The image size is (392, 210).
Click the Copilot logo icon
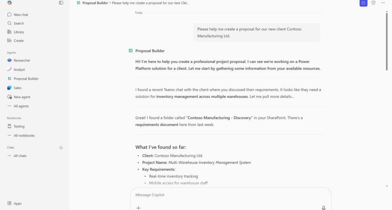click(x=9, y=3)
